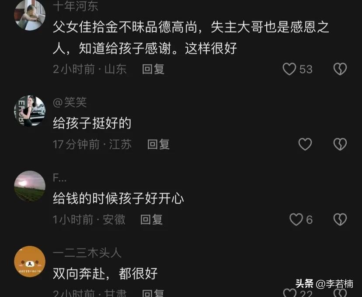Open username 一二三木头人 profile
This screenshot has height=297, width=362.
pyautogui.click(x=87, y=253)
